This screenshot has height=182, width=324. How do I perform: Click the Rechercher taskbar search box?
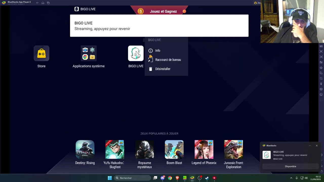[x=132, y=178]
